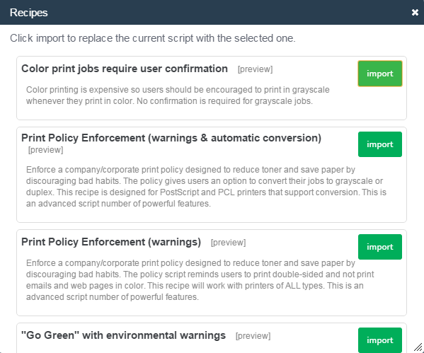Screen dimensions: 424x353
Task: Open preview for "Go Green" recipe
Action: (x=253, y=336)
